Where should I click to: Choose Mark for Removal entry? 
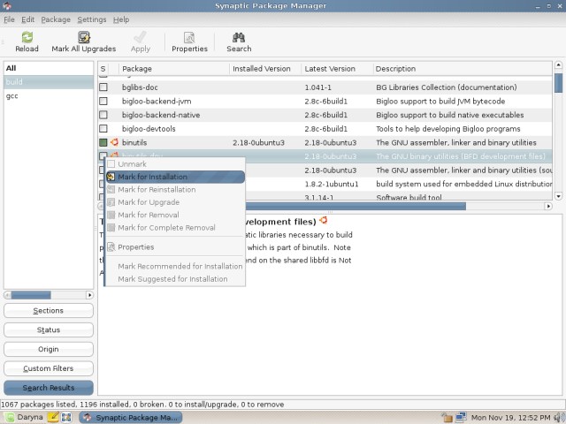175,215
